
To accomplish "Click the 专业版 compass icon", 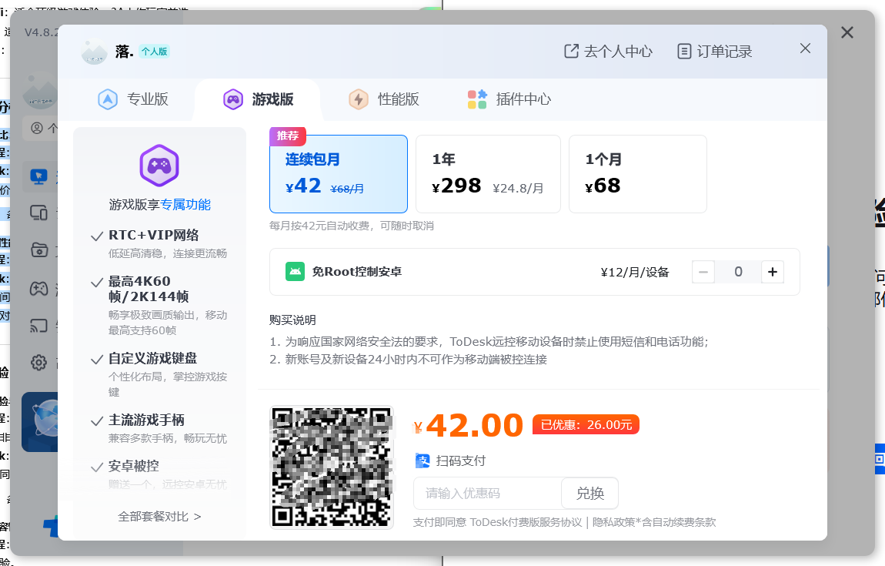I will (108, 99).
